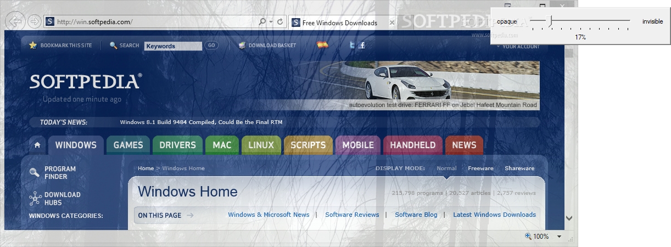Image resolution: width=671 pixels, height=247 pixels.
Task: Click the favicon on the Free Windows Downloads tab
Action: (x=296, y=23)
